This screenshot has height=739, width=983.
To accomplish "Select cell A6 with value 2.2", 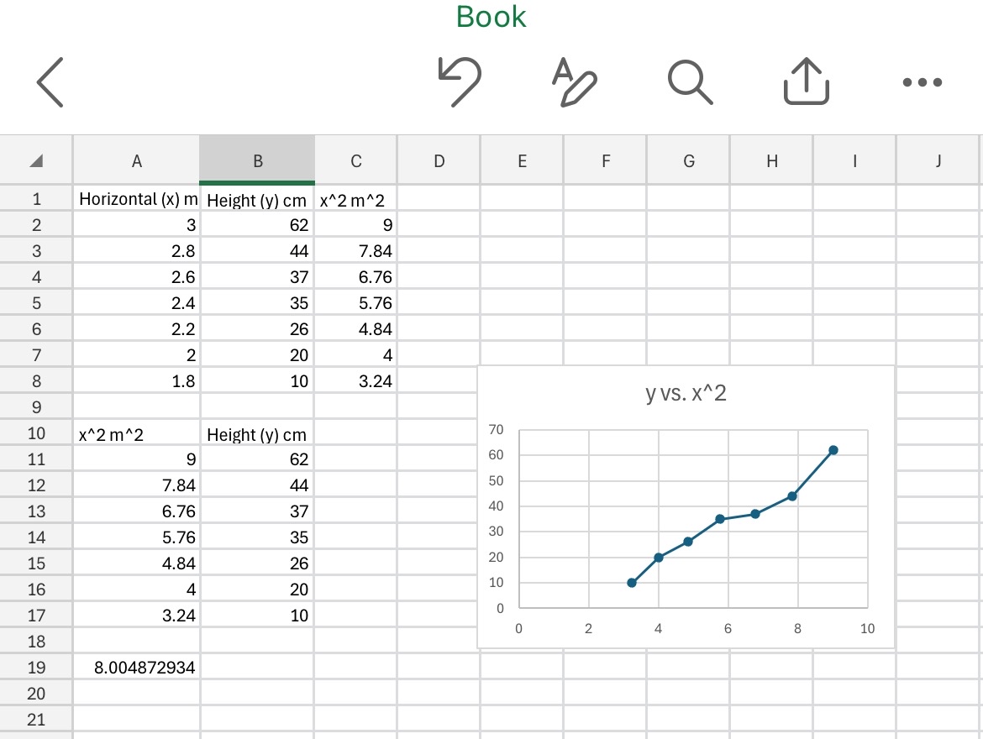I will 137,329.
